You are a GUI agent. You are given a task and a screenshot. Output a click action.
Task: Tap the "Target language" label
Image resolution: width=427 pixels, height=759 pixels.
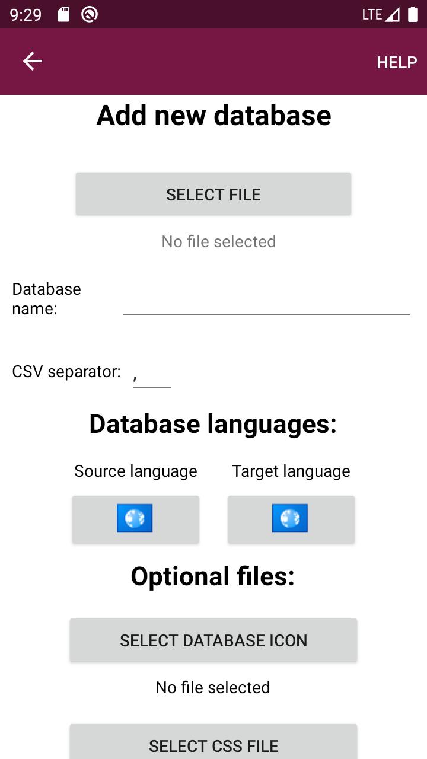tap(291, 471)
